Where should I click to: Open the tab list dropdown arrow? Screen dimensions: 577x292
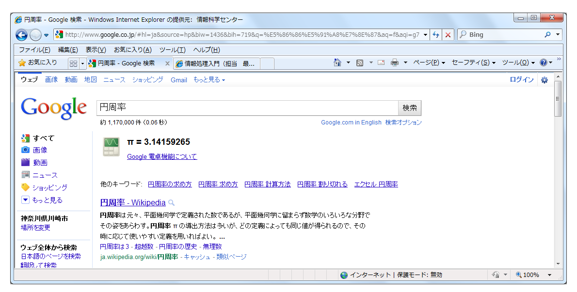[x=82, y=63]
